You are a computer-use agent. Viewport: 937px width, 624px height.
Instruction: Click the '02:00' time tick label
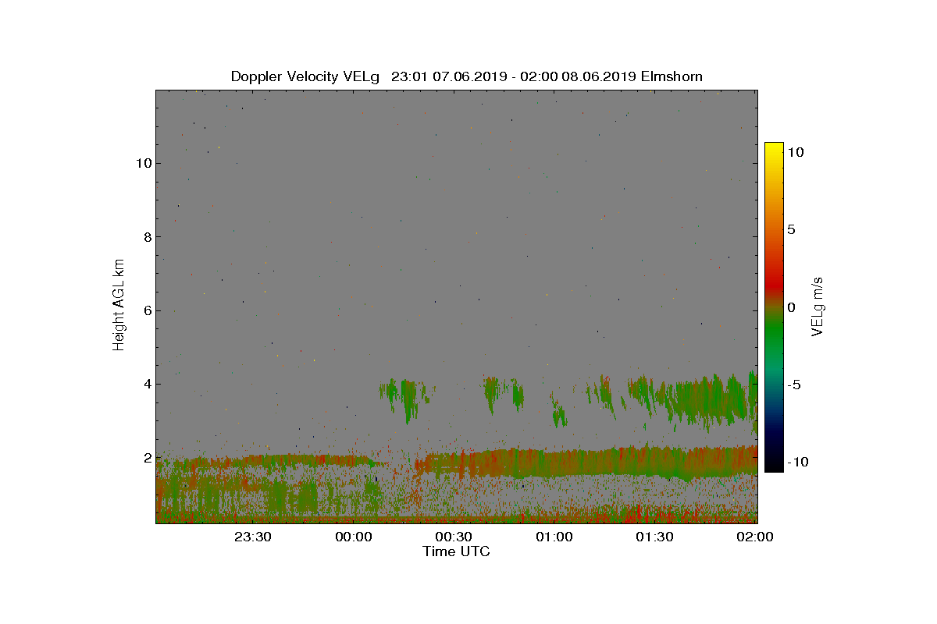click(x=754, y=537)
